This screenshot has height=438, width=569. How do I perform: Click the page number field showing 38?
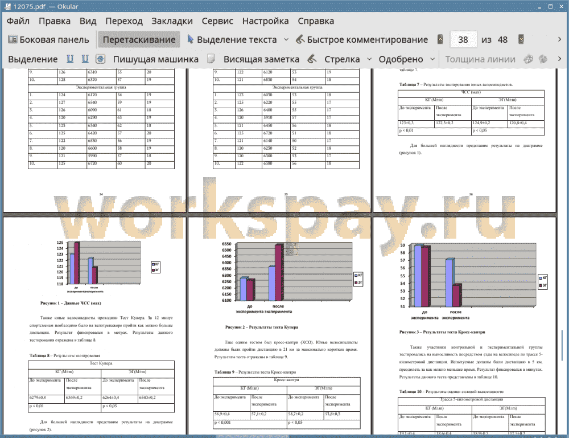click(x=463, y=40)
